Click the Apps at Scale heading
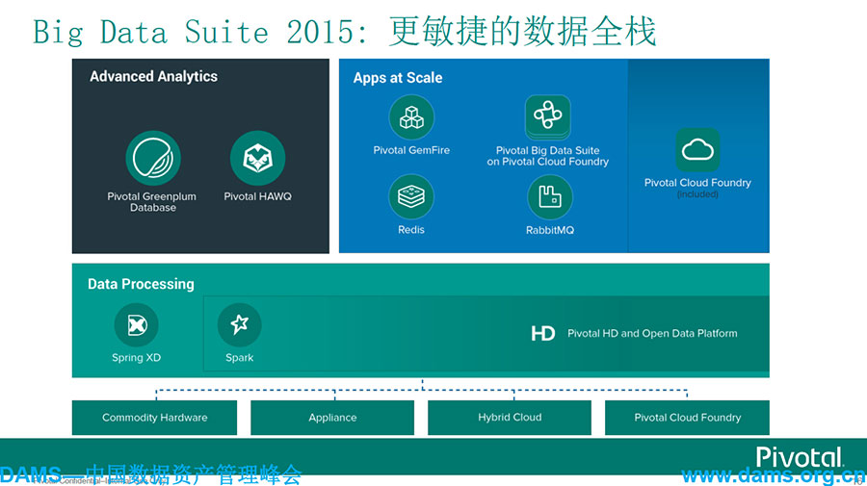 click(398, 78)
